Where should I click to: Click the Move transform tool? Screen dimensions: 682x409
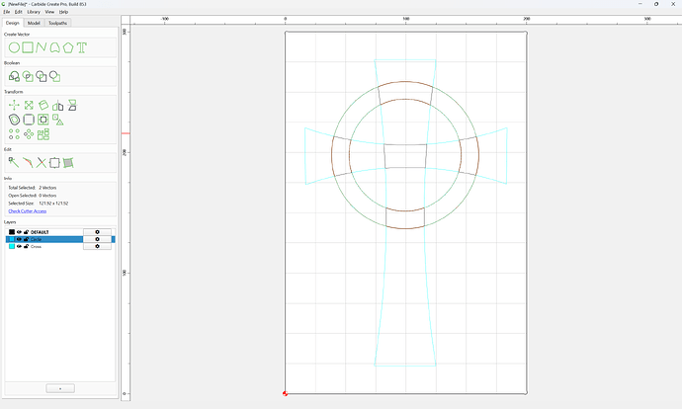(14, 105)
